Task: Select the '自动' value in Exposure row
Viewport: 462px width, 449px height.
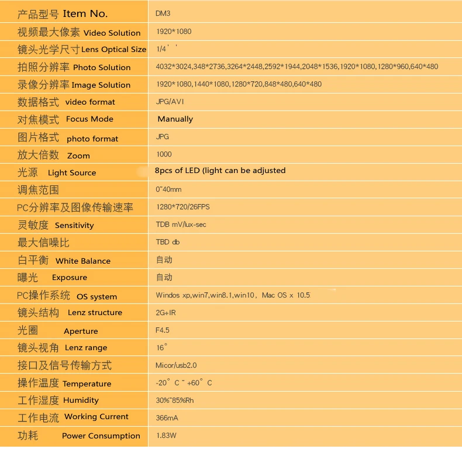Action: 164,277
